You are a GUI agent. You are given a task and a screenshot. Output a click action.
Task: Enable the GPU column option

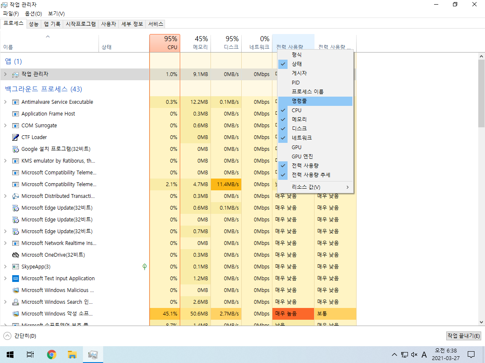click(315, 147)
